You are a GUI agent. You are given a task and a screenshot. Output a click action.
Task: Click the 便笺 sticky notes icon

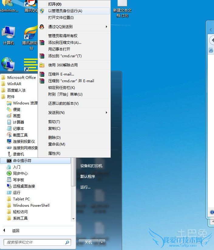tap(9, 110)
